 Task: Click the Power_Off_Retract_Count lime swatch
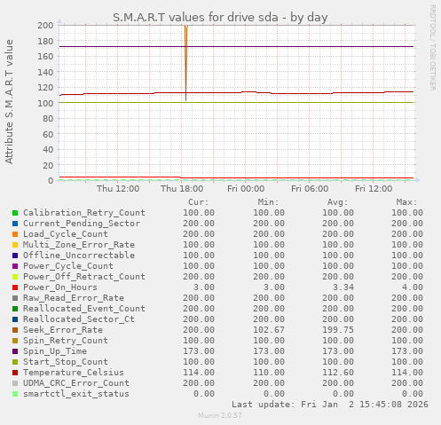15,277
